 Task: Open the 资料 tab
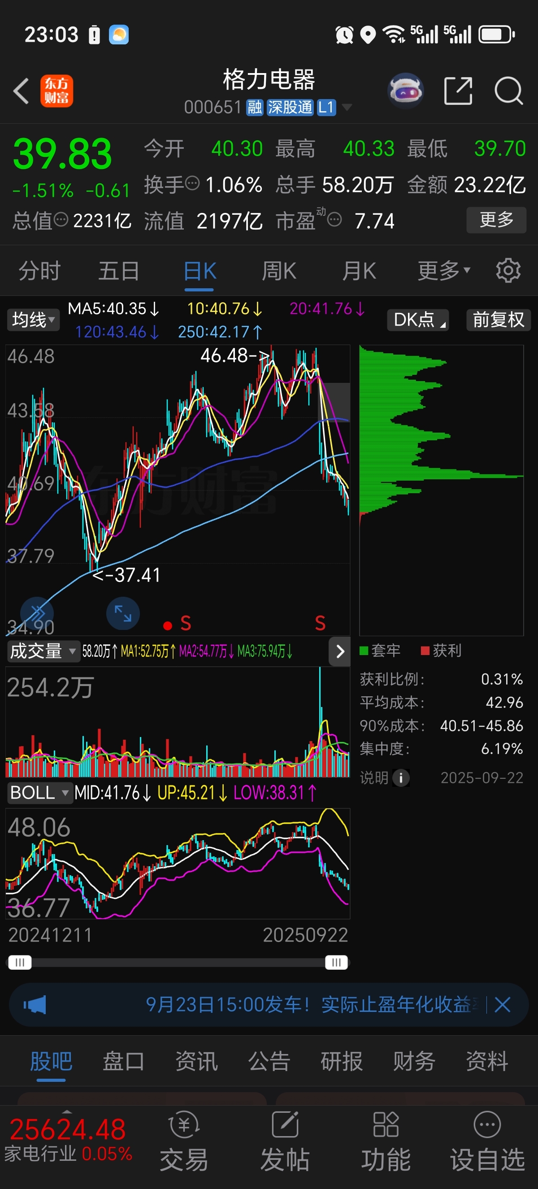pyautogui.click(x=487, y=1061)
